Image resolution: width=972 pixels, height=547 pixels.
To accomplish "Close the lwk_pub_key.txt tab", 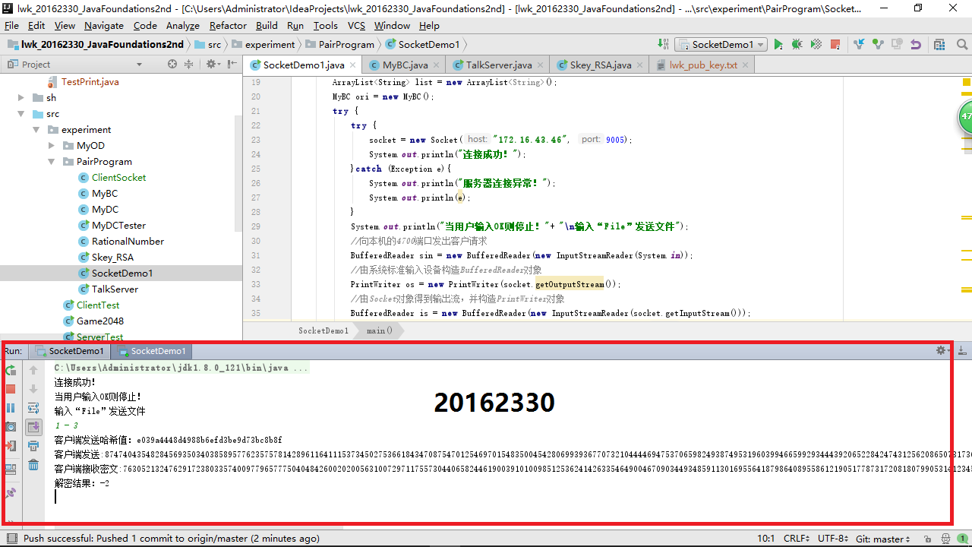I will coord(746,65).
